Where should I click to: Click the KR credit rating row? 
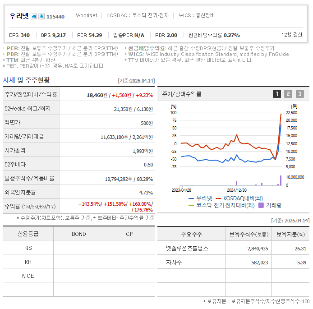click(x=78, y=262)
